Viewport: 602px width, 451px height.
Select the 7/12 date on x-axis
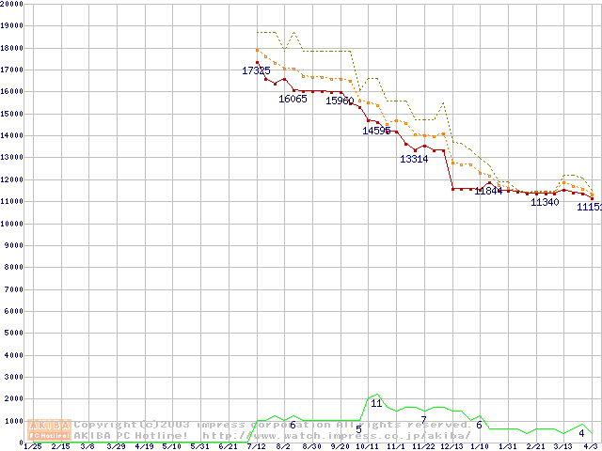pyautogui.click(x=256, y=446)
